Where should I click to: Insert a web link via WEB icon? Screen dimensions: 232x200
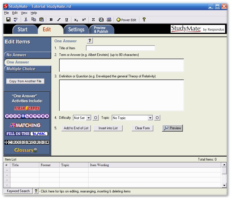[109, 20]
